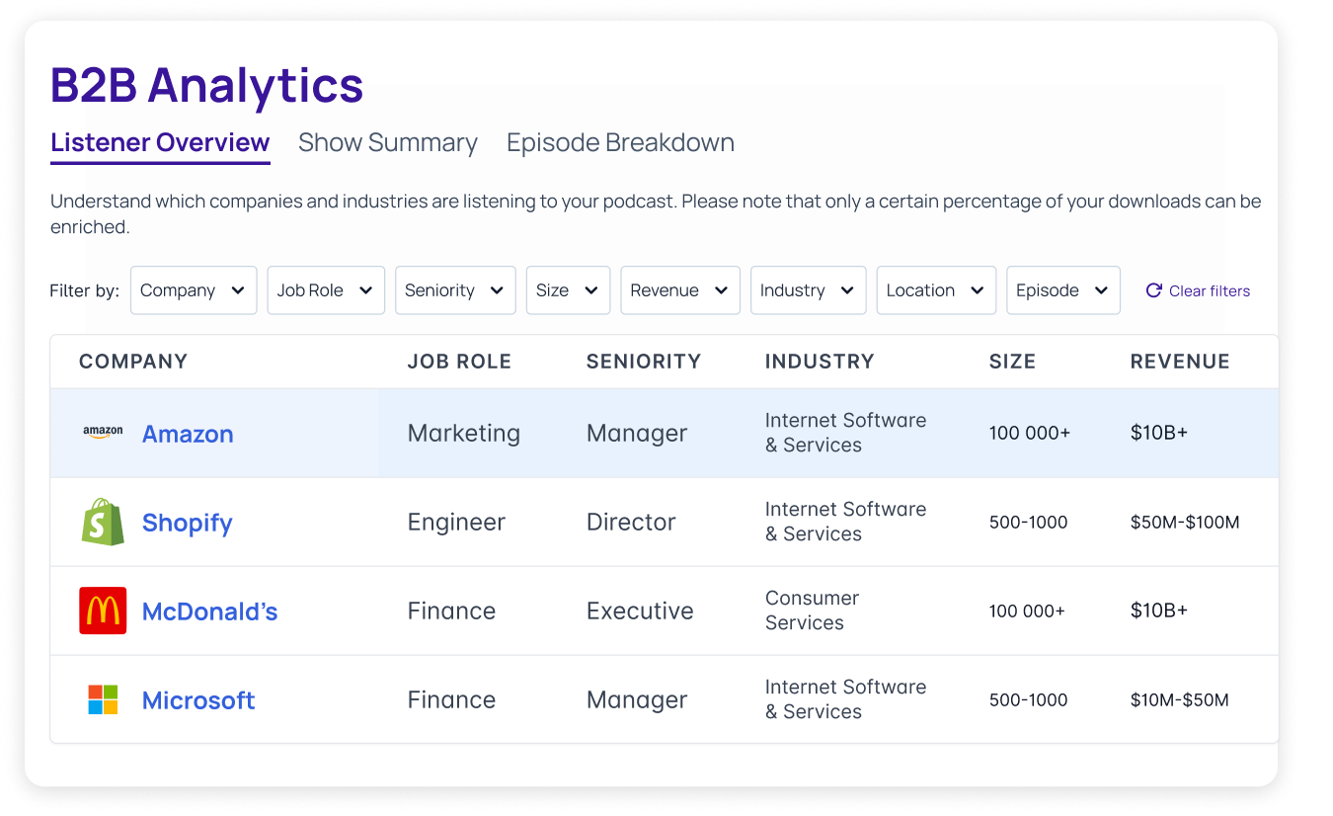
Task: Open the Episode Breakdown tab
Action: (620, 142)
